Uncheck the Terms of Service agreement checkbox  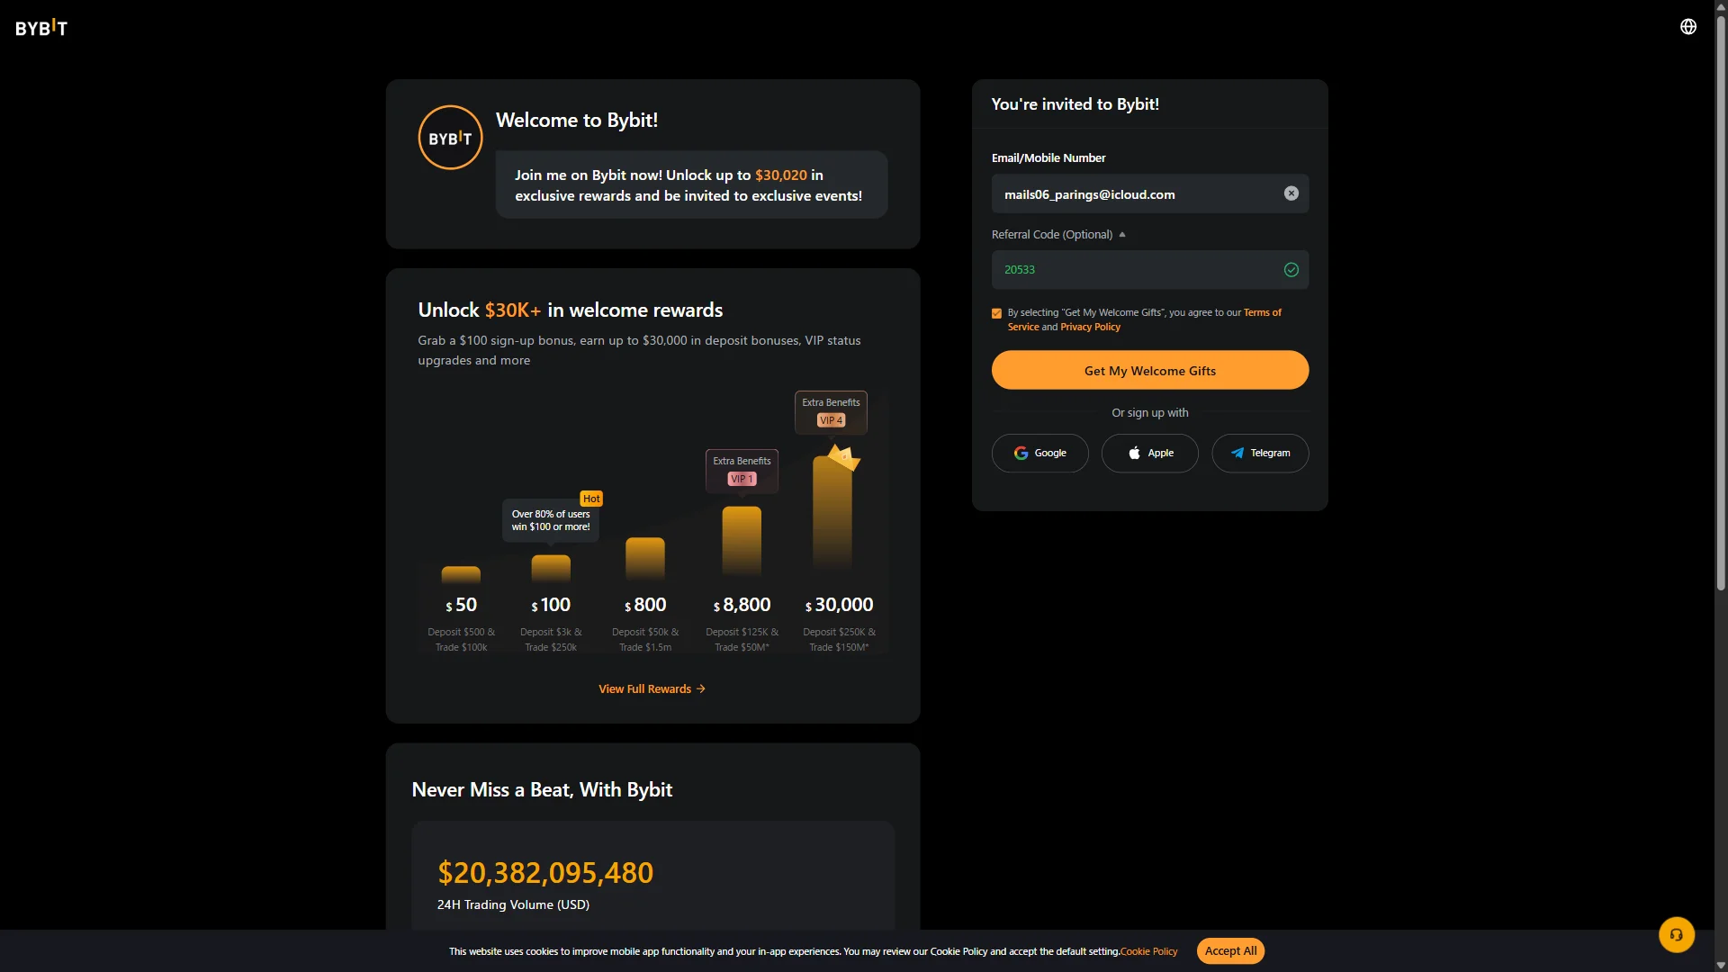[996, 314]
